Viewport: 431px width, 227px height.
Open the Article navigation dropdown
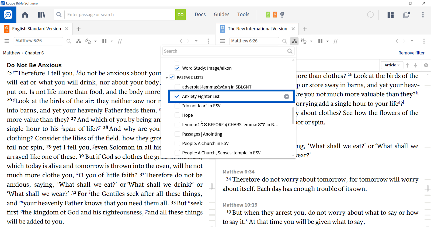392,65
